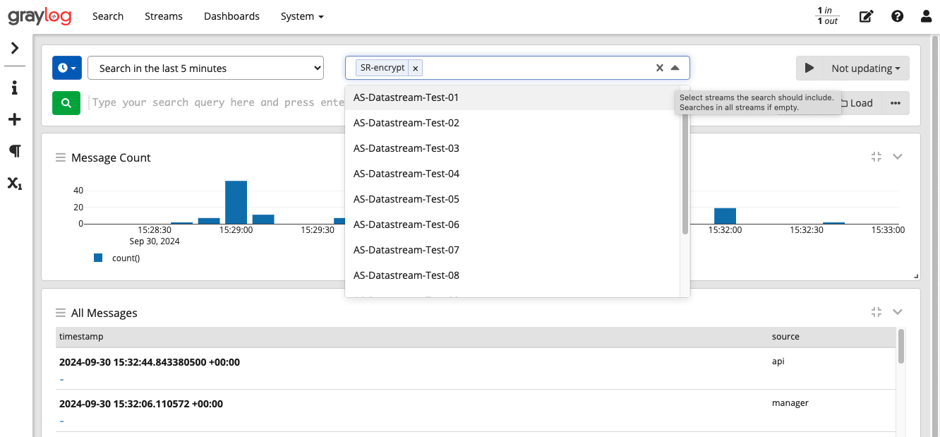The height and width of the screenshot is (437, 940).
Task: Open the scratchpad edit icon
Action: click(866, 16)
